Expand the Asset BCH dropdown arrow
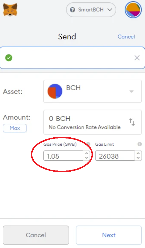The image size is (145, 248). click(131, 91)
